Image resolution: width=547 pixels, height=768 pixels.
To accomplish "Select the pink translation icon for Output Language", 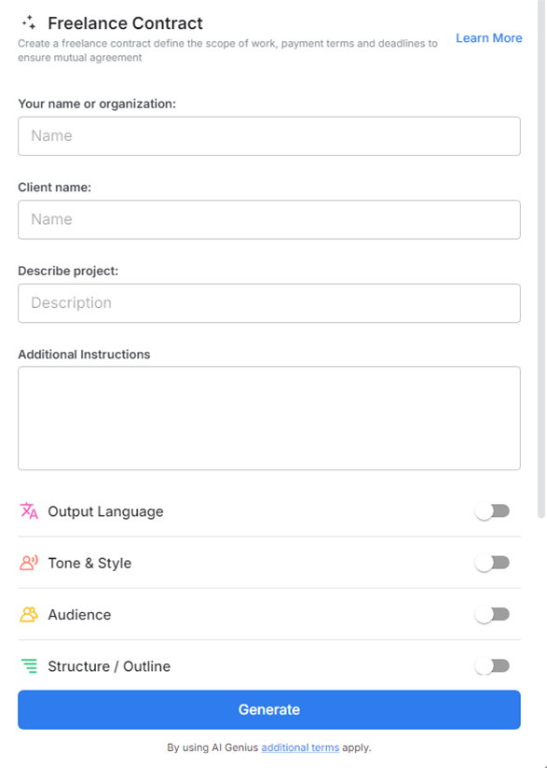I will click(x=27, y=511).
